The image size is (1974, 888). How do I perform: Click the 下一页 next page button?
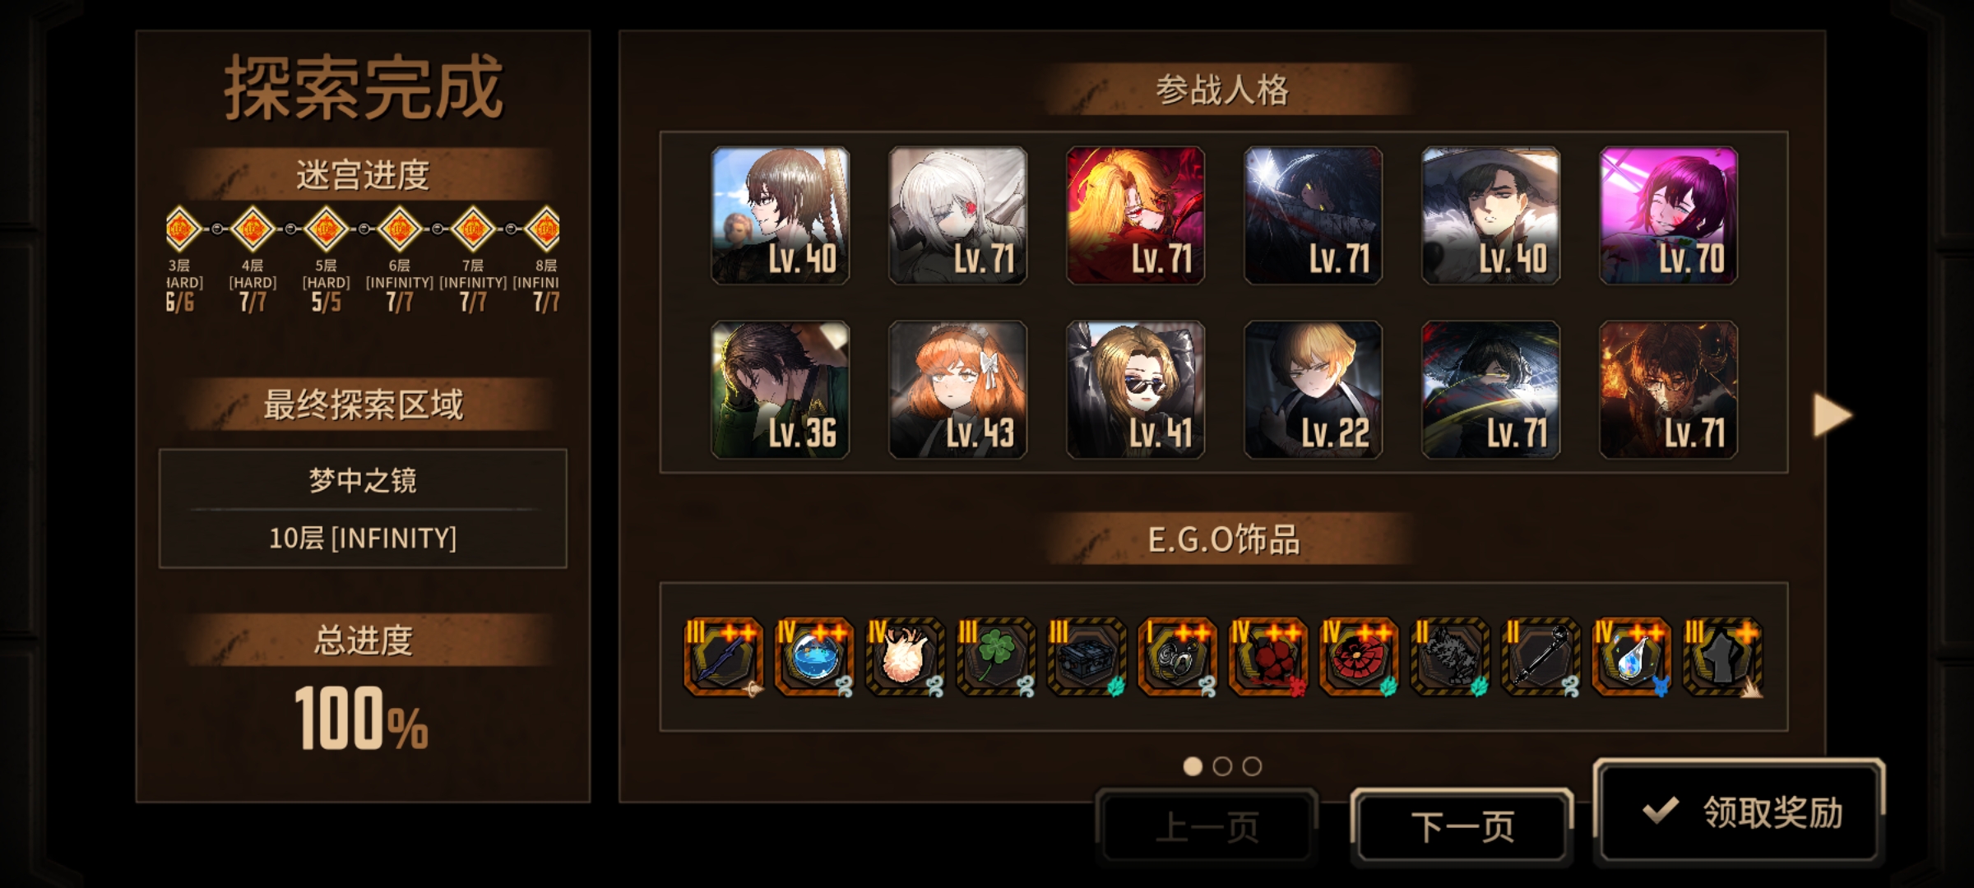click(x=1462, y=826)
